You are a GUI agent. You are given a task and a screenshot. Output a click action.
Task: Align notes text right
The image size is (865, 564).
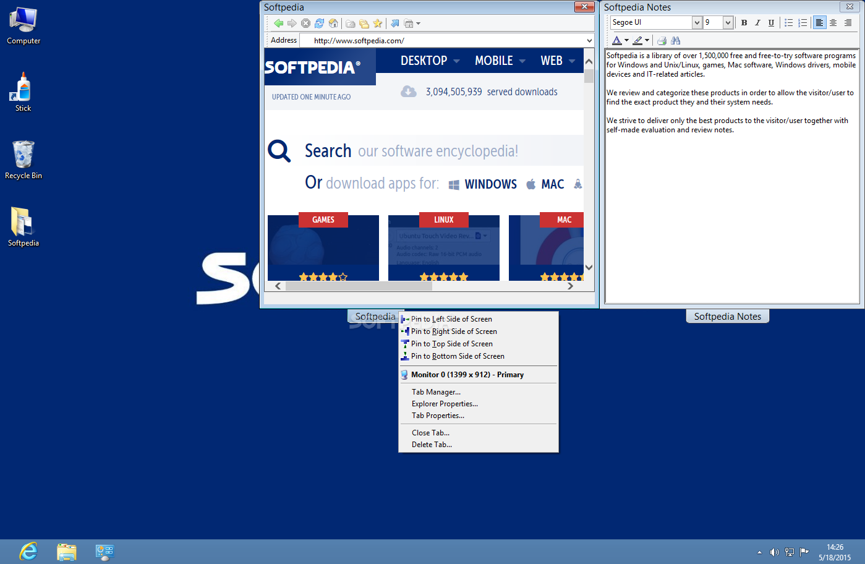click(848, 23)
